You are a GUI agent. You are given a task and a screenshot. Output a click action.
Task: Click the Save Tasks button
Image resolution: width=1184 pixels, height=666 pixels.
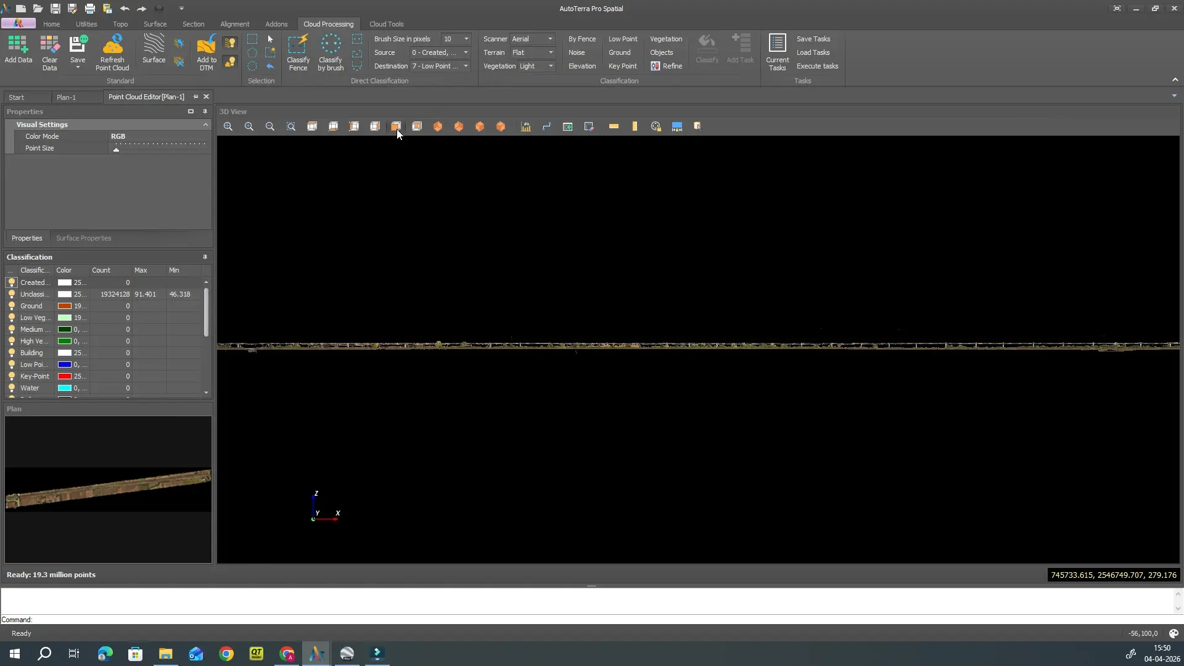click(813, 39)
